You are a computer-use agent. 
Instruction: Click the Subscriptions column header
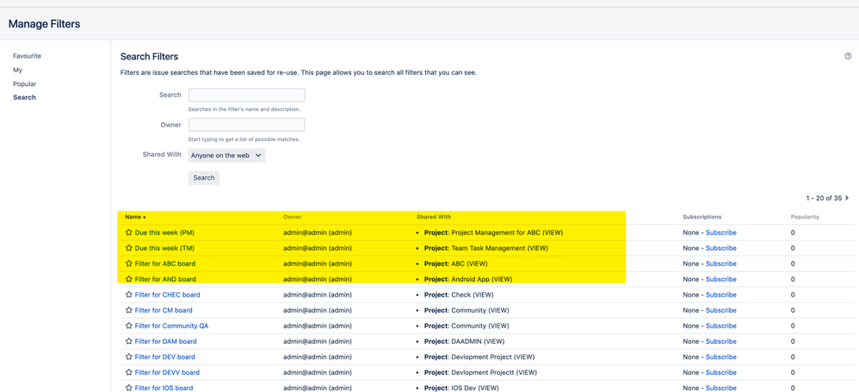[x=701, y=217]
